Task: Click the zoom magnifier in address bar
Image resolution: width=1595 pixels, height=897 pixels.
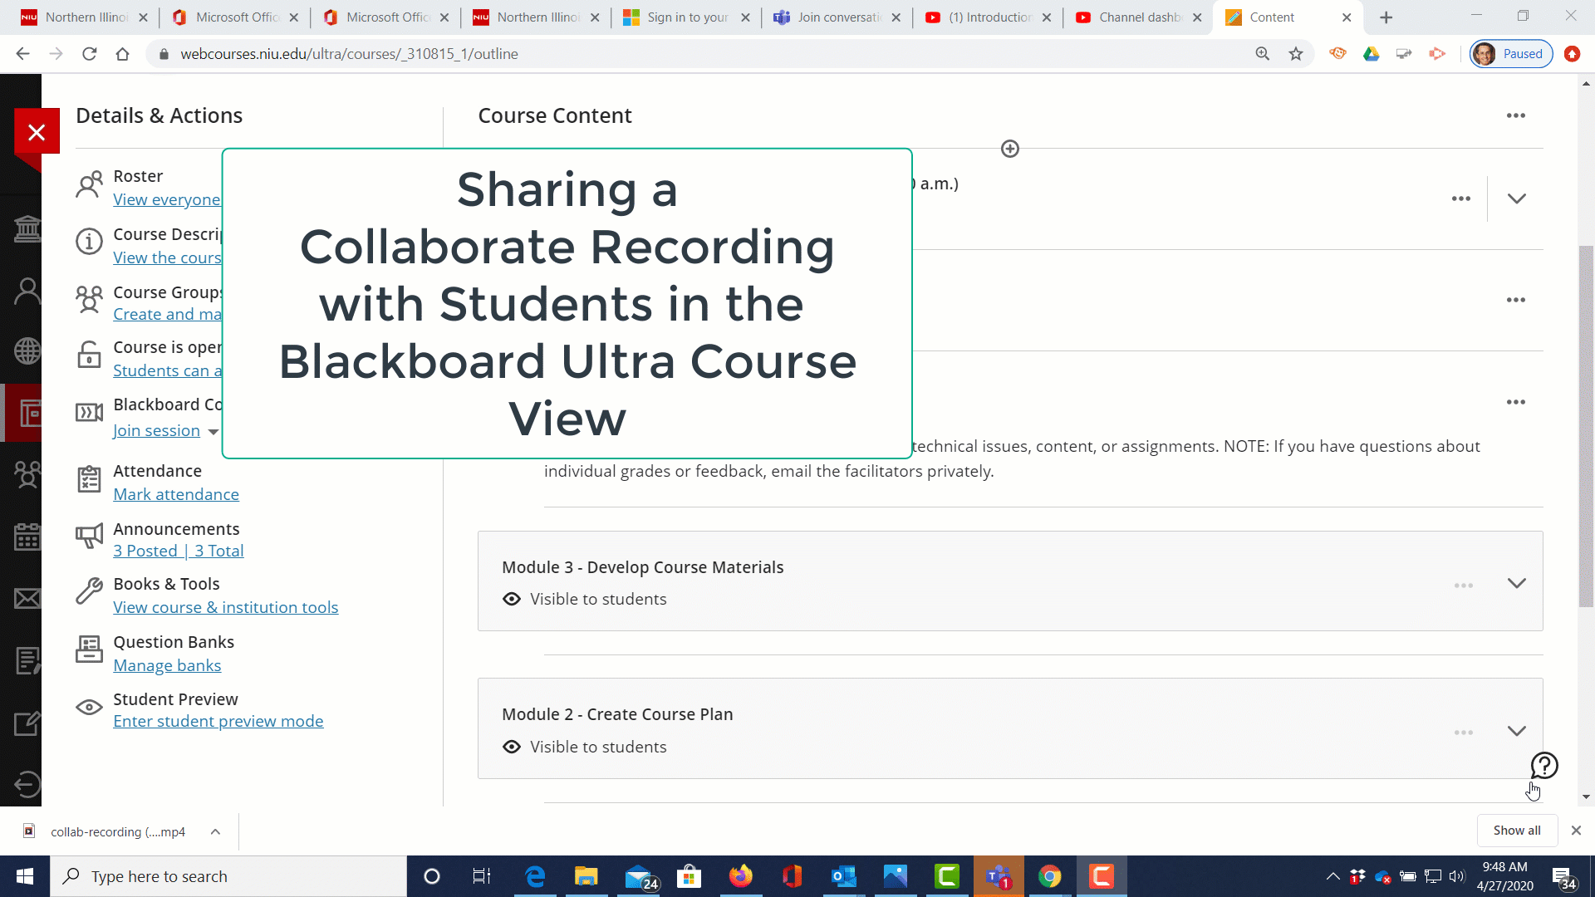Action: point(1263,54)
